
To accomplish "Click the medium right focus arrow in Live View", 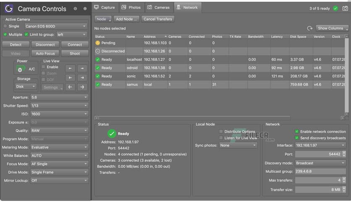I will (x=82, y=78).
